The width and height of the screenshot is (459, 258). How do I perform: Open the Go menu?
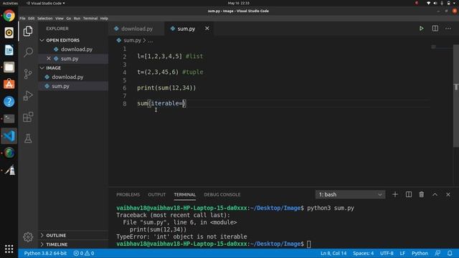(69, 18)
